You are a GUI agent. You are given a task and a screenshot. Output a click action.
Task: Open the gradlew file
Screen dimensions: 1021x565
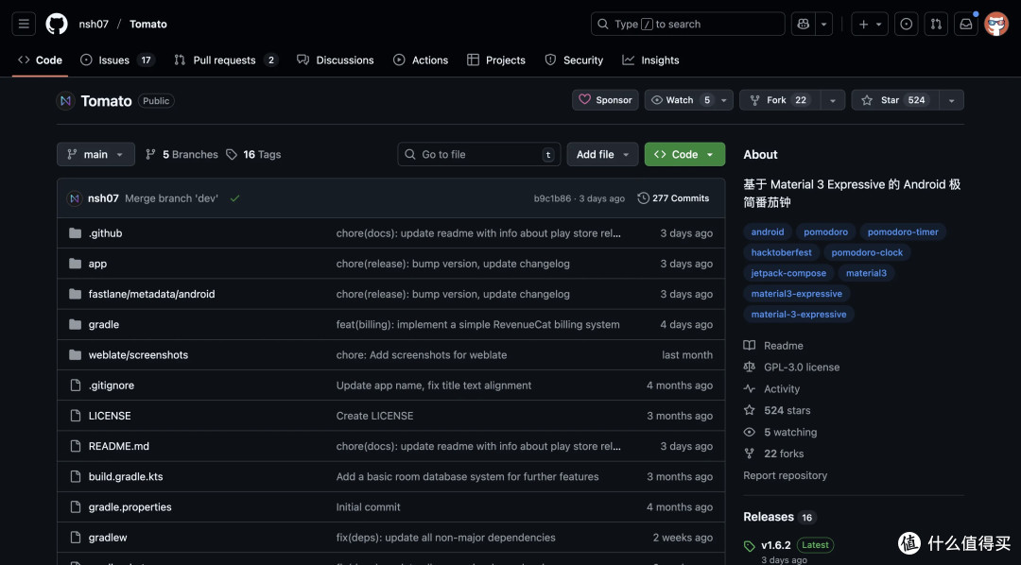point(108,538)
